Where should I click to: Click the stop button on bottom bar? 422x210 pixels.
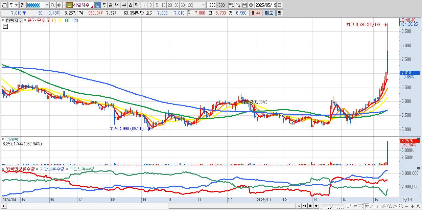tap(310, 206)
